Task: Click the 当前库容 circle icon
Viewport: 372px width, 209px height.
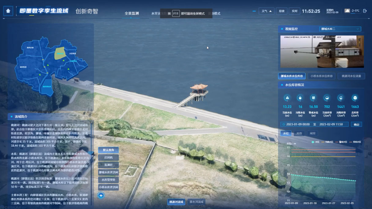Action: point(327,98)
